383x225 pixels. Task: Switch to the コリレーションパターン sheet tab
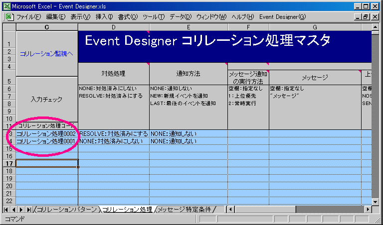click(67, 210)
